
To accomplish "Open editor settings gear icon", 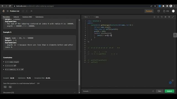I will (x=169, y=17).
